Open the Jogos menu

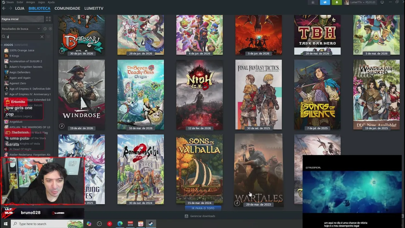pos(41,2)
